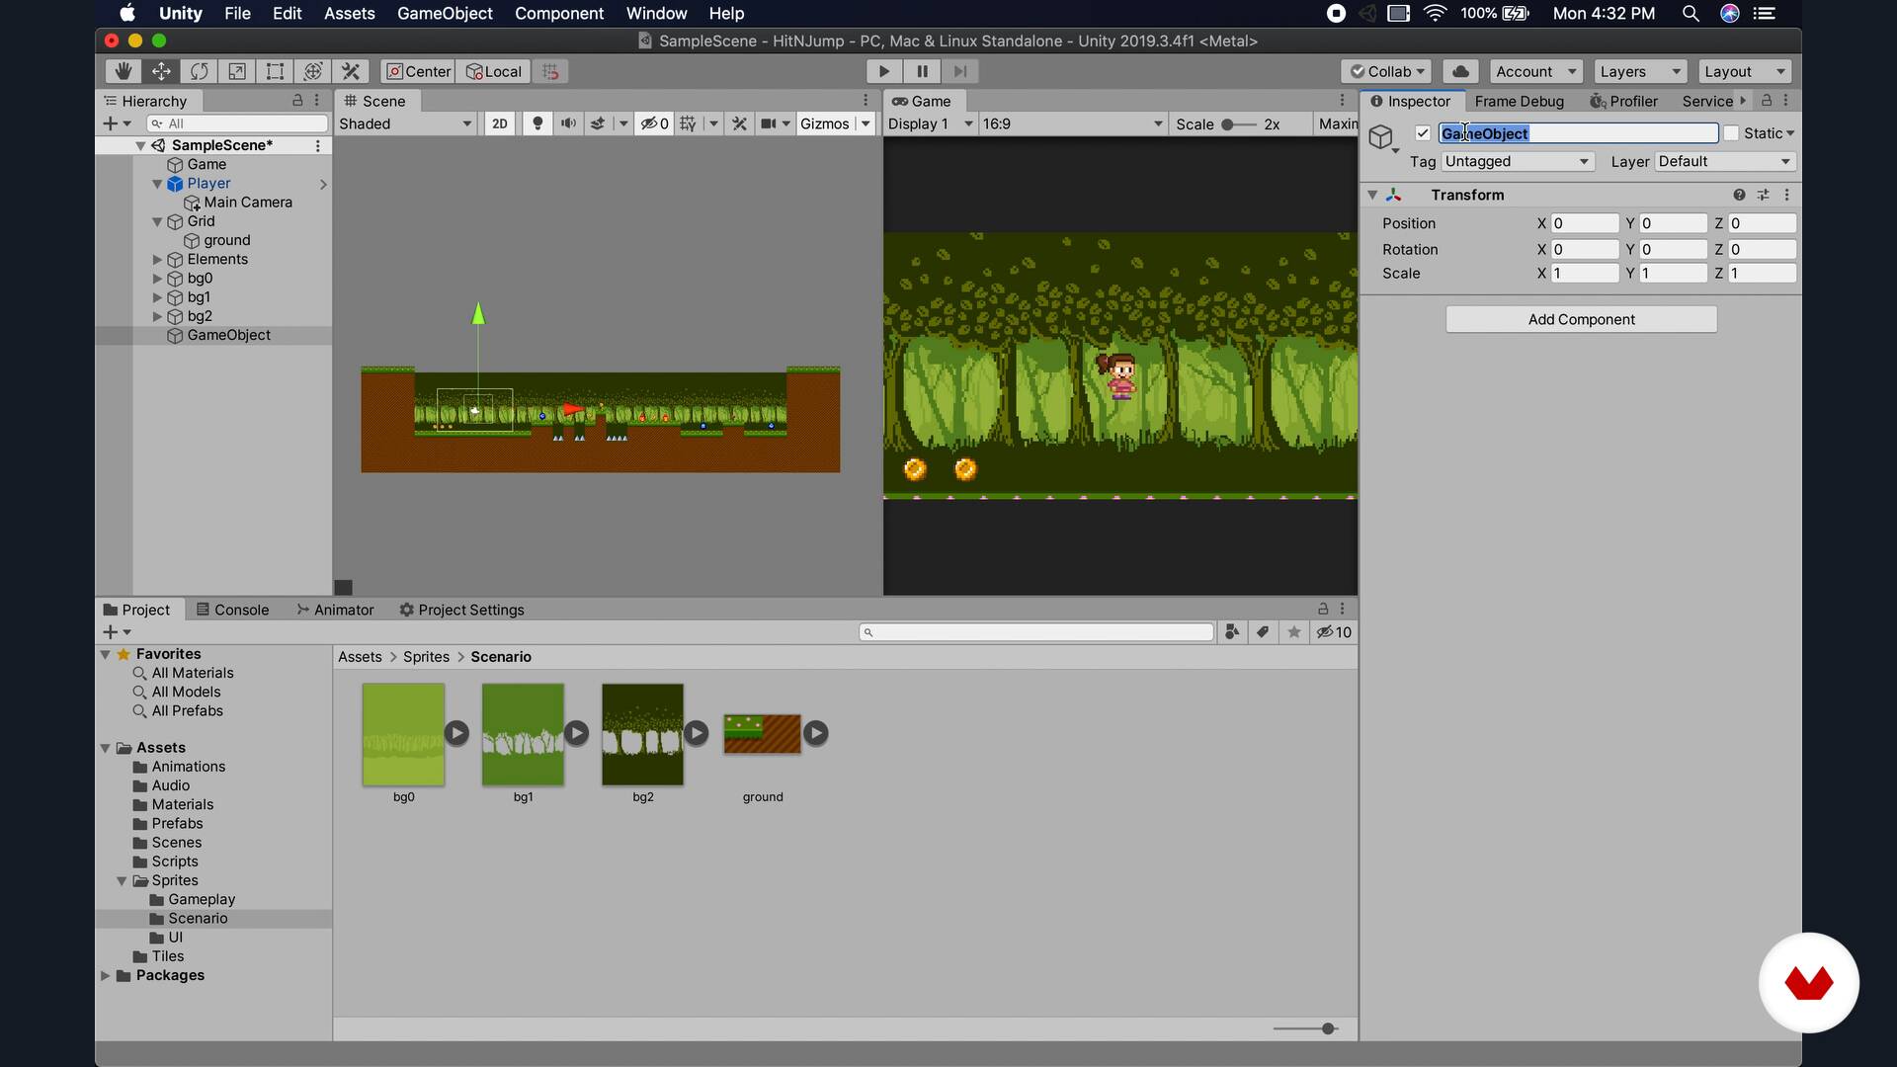This screenshot has height=1067, width=1897.
Task: Open the GameObject menu
Action: pyautogui.click(x=445, y=13)
